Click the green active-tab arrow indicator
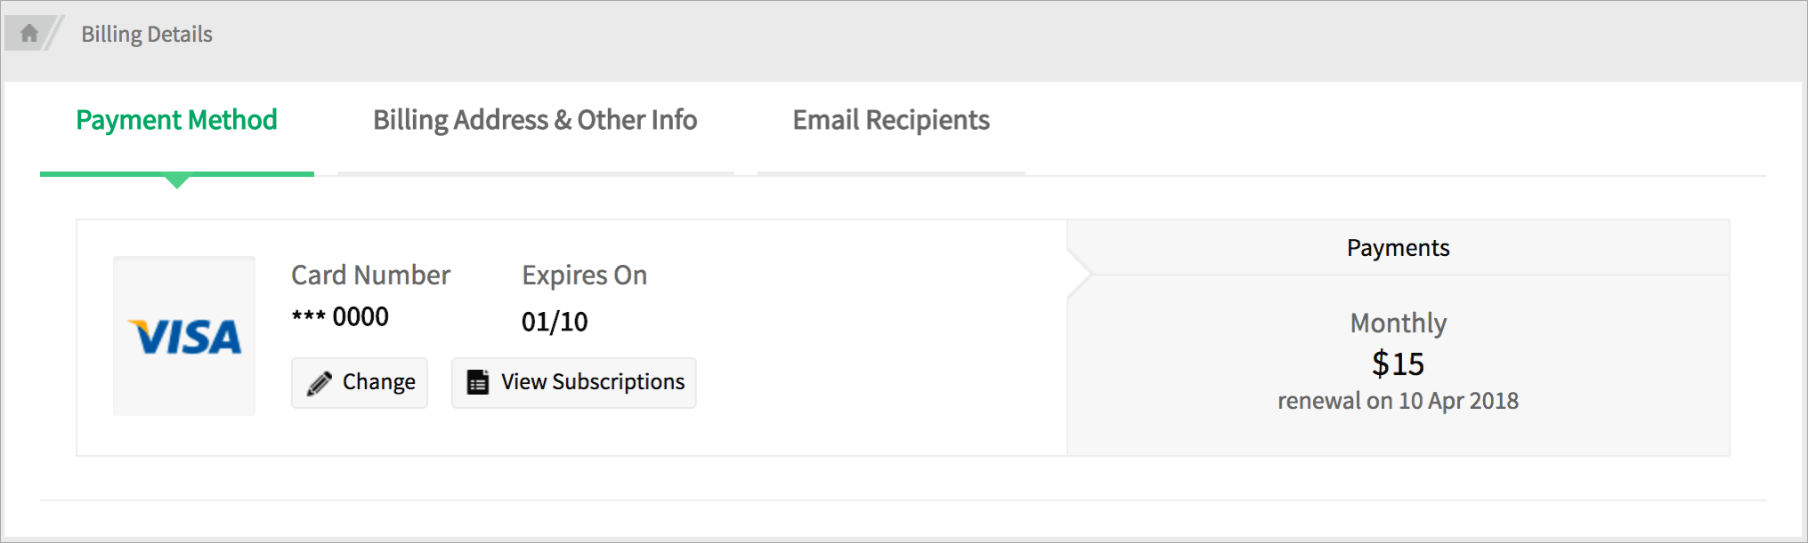Image resolution: width=1808 pixels, height=543 pixels. click(177, 182)
